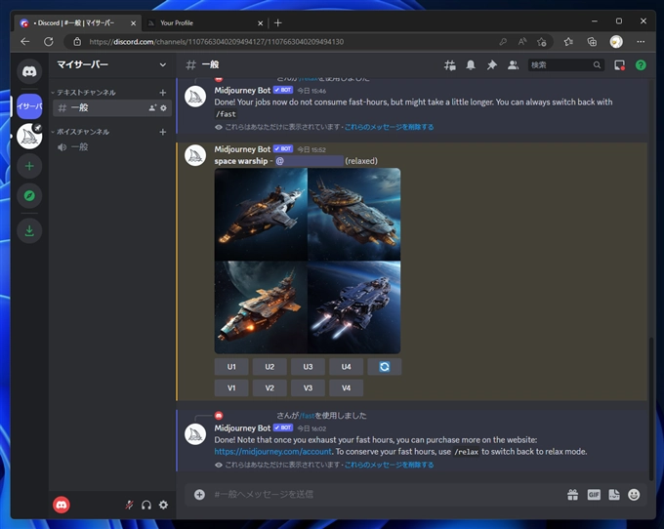Create variations with V1 button
The image size is (664, 529).
point(231,387)
